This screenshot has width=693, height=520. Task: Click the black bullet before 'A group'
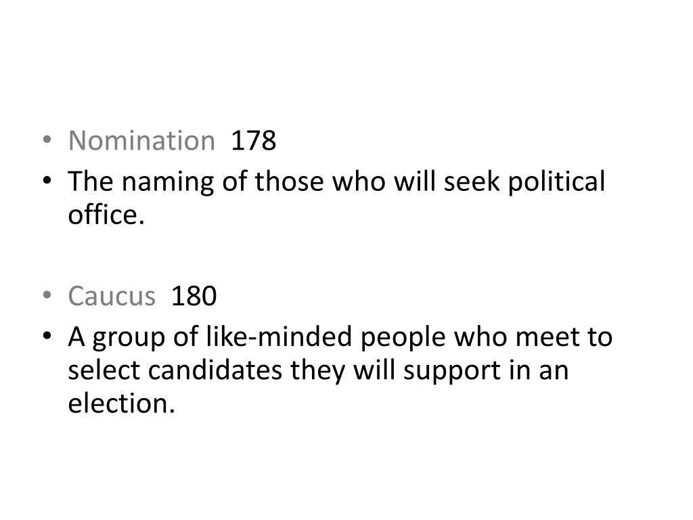pyautogui.click(x=47, y=336)
